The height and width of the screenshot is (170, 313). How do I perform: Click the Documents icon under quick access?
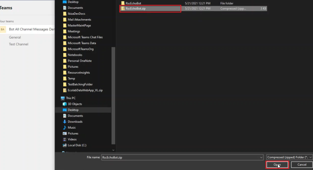point(64,8)
